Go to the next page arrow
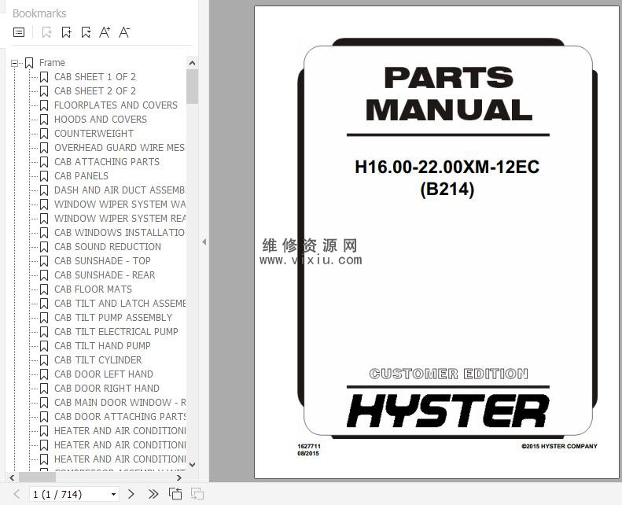622x505 pixels. 131,494
